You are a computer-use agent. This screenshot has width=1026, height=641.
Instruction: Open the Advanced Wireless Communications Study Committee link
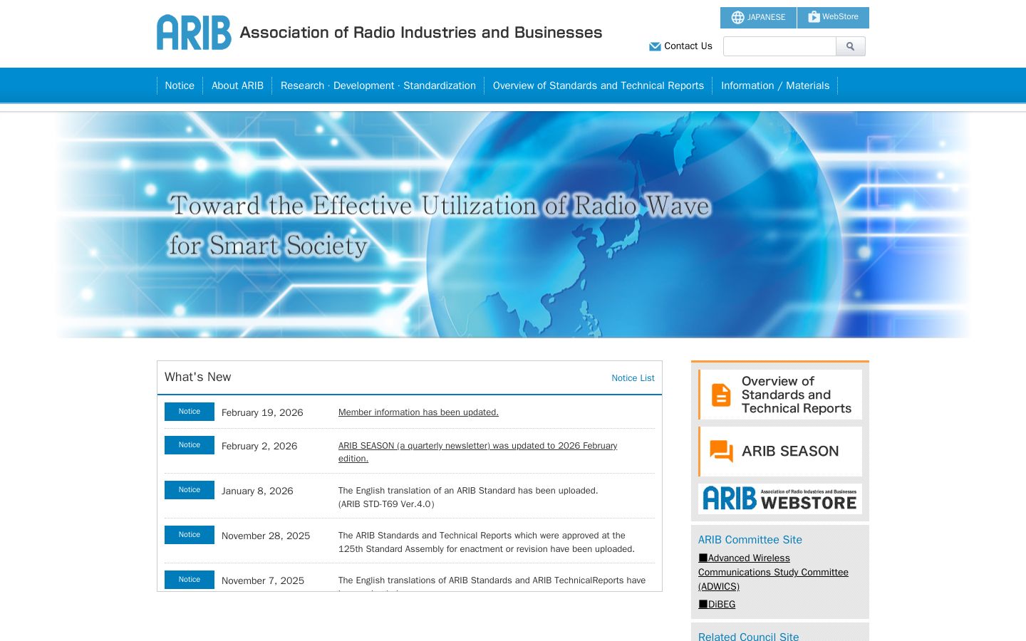773,572
